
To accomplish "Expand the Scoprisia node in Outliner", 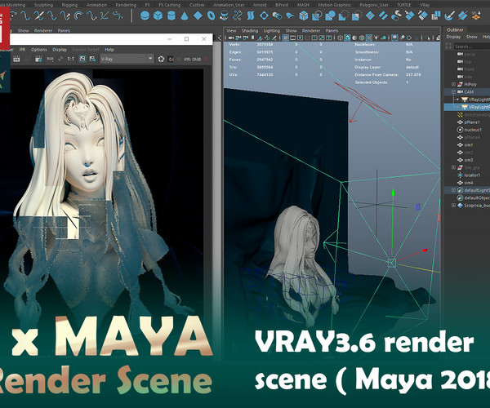I will [x=453, y=205].
